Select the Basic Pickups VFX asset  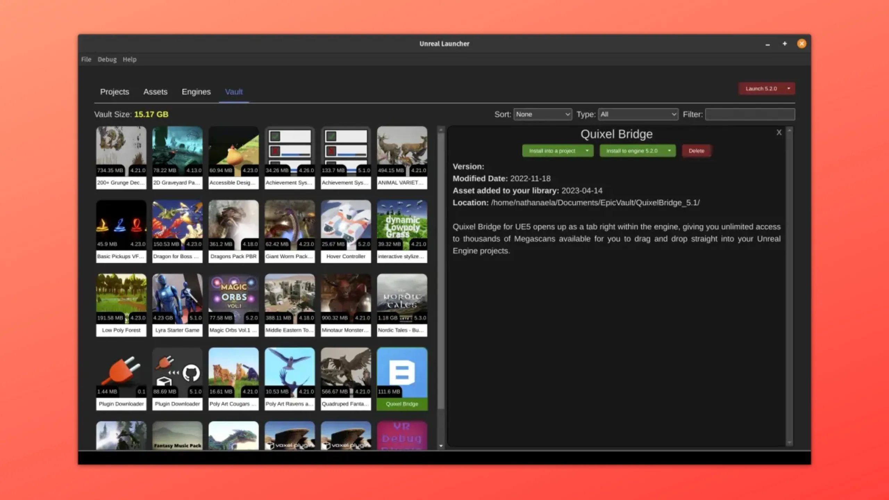tap(121, 231)
